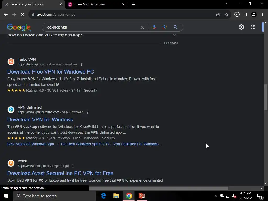
Task: Open 'The Best Windows Vpn For Pc' sitelink
Action: click(x=85, y=144)
